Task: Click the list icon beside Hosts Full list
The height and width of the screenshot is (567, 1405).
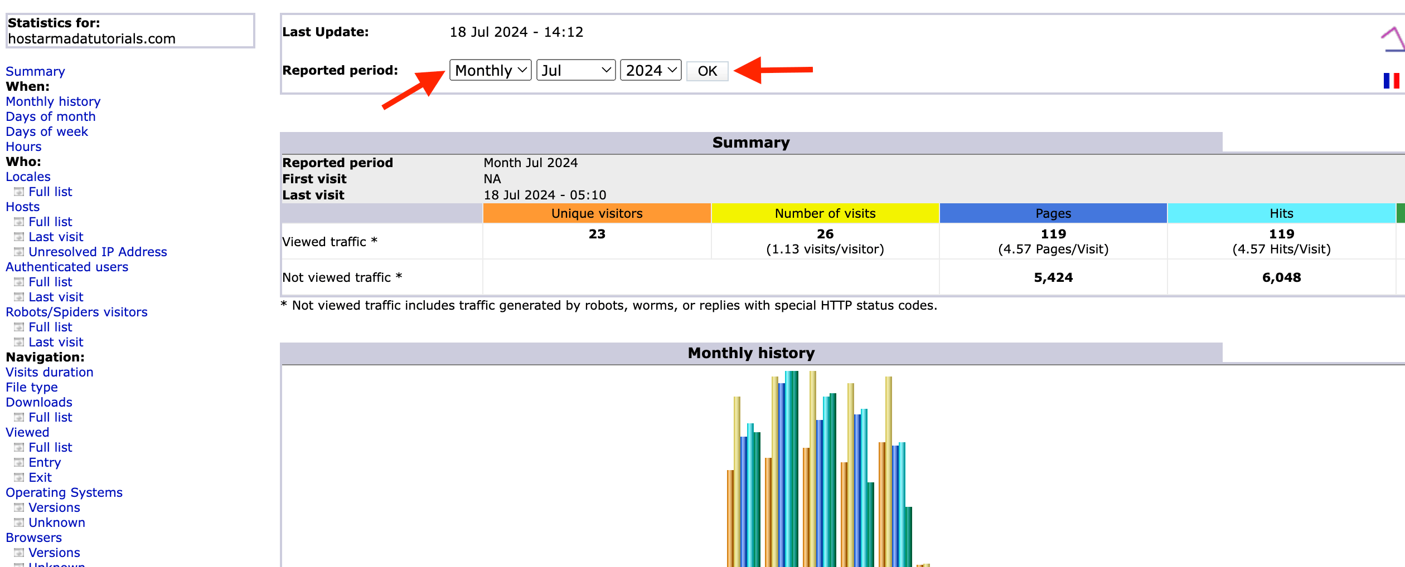Action: pos(19,222)
